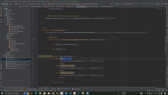Screen dimensions: 168x95
Task: Open IDE settings gear in top toolbar
Action: pos(164,4)
